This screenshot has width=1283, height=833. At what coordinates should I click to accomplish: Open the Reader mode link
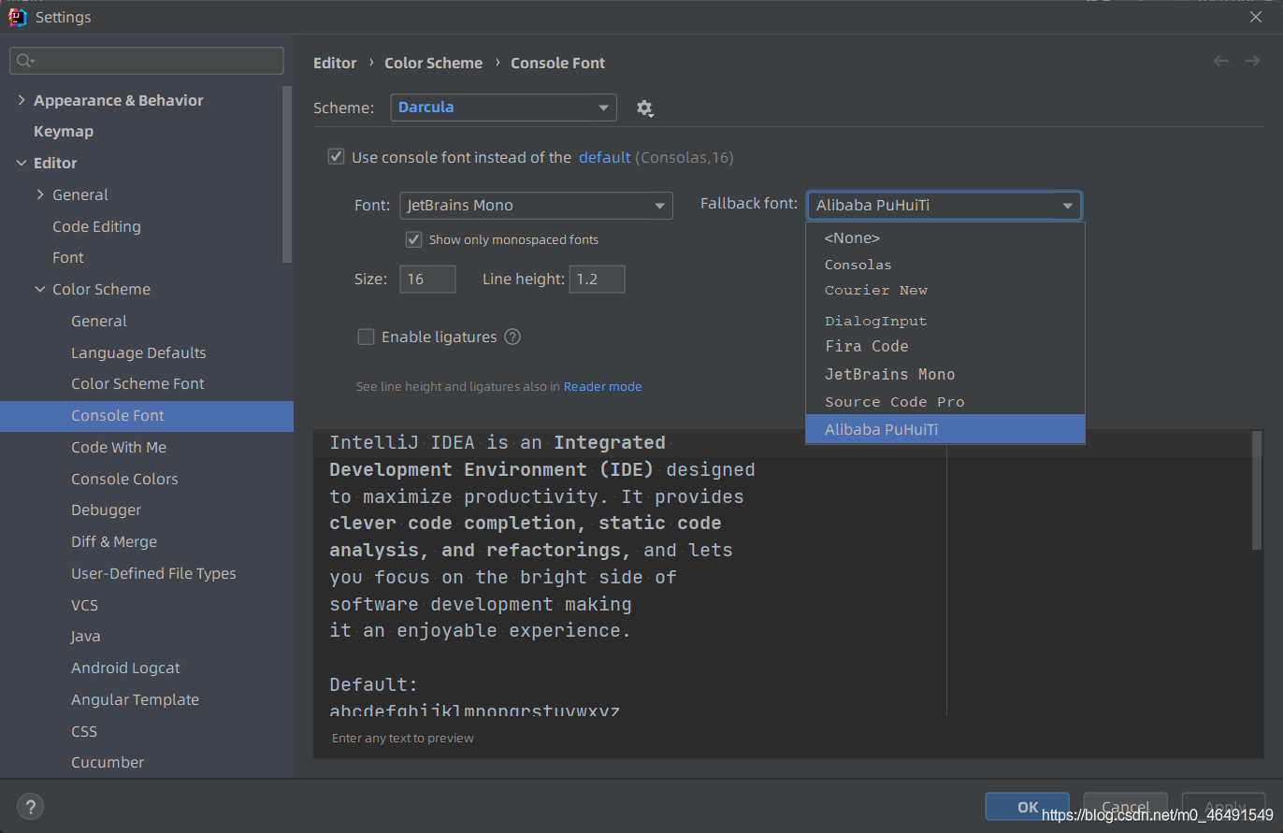[602, 386]
